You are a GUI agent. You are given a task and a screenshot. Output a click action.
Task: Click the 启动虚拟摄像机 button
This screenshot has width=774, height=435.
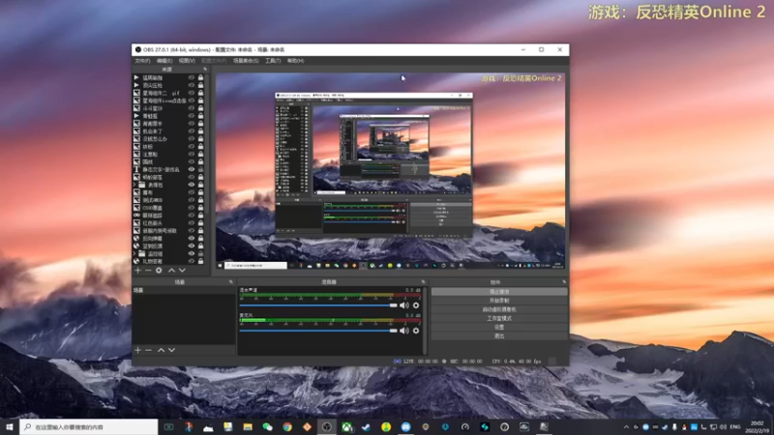(x=499, y=309)
